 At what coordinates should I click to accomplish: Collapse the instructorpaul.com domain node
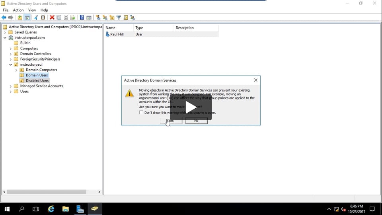5,38
